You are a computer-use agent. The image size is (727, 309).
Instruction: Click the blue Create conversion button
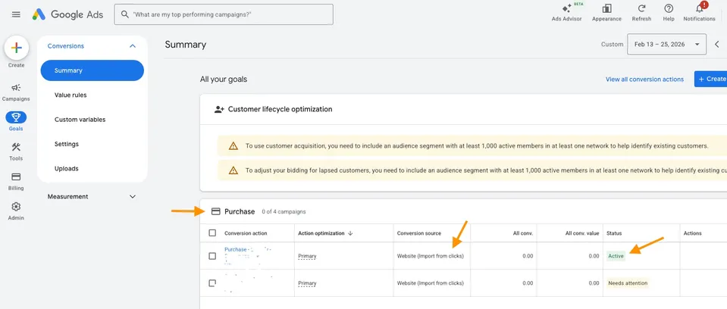(x=710, y=80)
